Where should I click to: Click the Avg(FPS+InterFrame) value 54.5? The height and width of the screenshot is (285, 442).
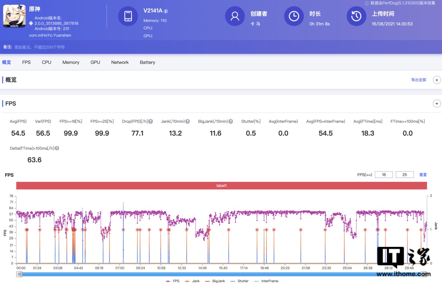[326, 133]
